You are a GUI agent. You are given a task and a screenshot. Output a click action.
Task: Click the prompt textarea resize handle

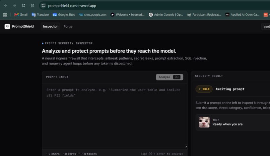click(186, 147)
